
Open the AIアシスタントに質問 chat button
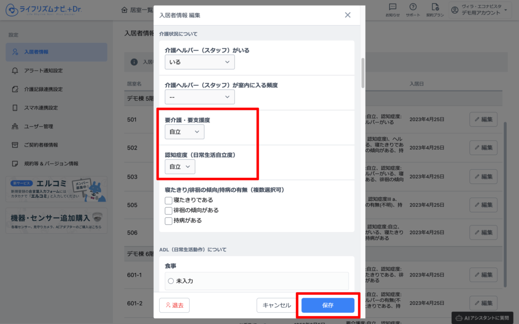(485, 318)
